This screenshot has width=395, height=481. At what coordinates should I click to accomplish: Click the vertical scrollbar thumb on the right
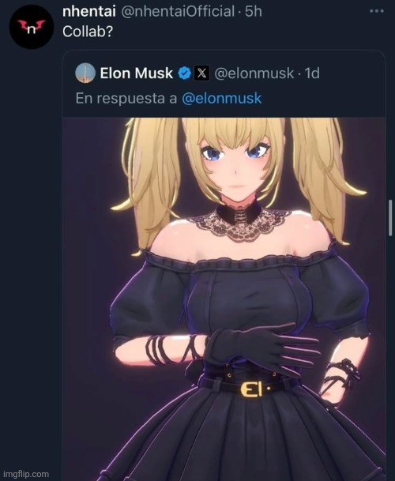390,218
